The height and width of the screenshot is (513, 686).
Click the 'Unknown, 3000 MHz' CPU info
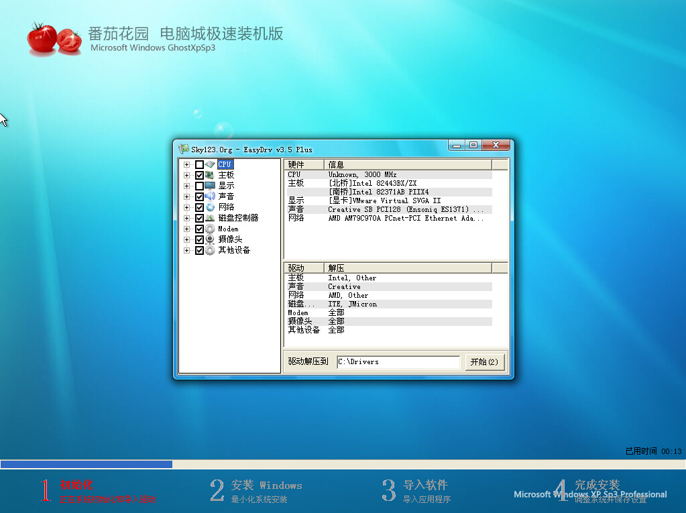click(x=362, y=174)
